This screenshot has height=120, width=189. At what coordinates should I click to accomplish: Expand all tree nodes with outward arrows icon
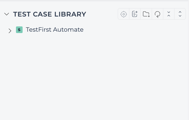(x=180, y=14)
